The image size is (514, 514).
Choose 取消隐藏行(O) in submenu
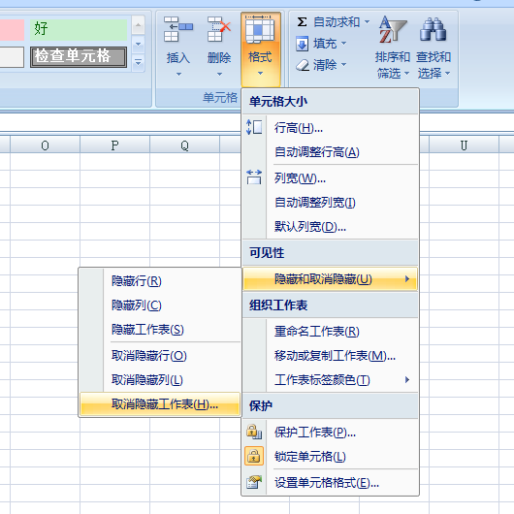(160, 356)
